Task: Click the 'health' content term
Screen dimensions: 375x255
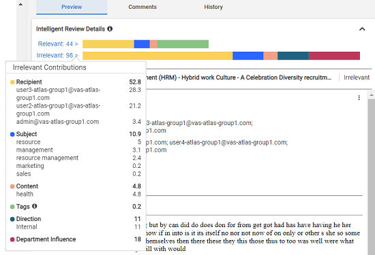Action: [25, 194]
